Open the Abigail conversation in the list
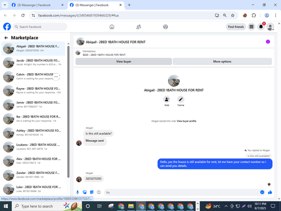 pos(33,48)
